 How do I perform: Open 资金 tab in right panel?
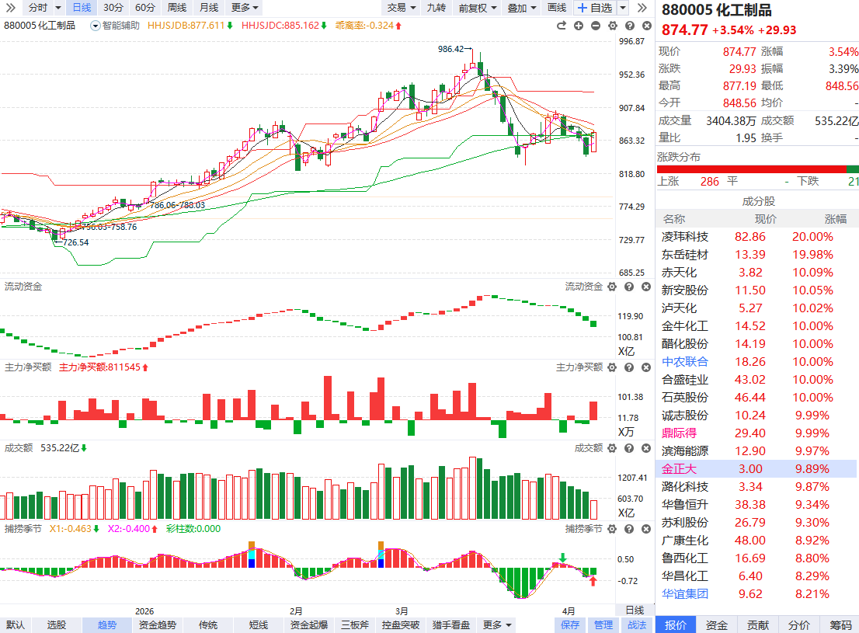[717, 625]
